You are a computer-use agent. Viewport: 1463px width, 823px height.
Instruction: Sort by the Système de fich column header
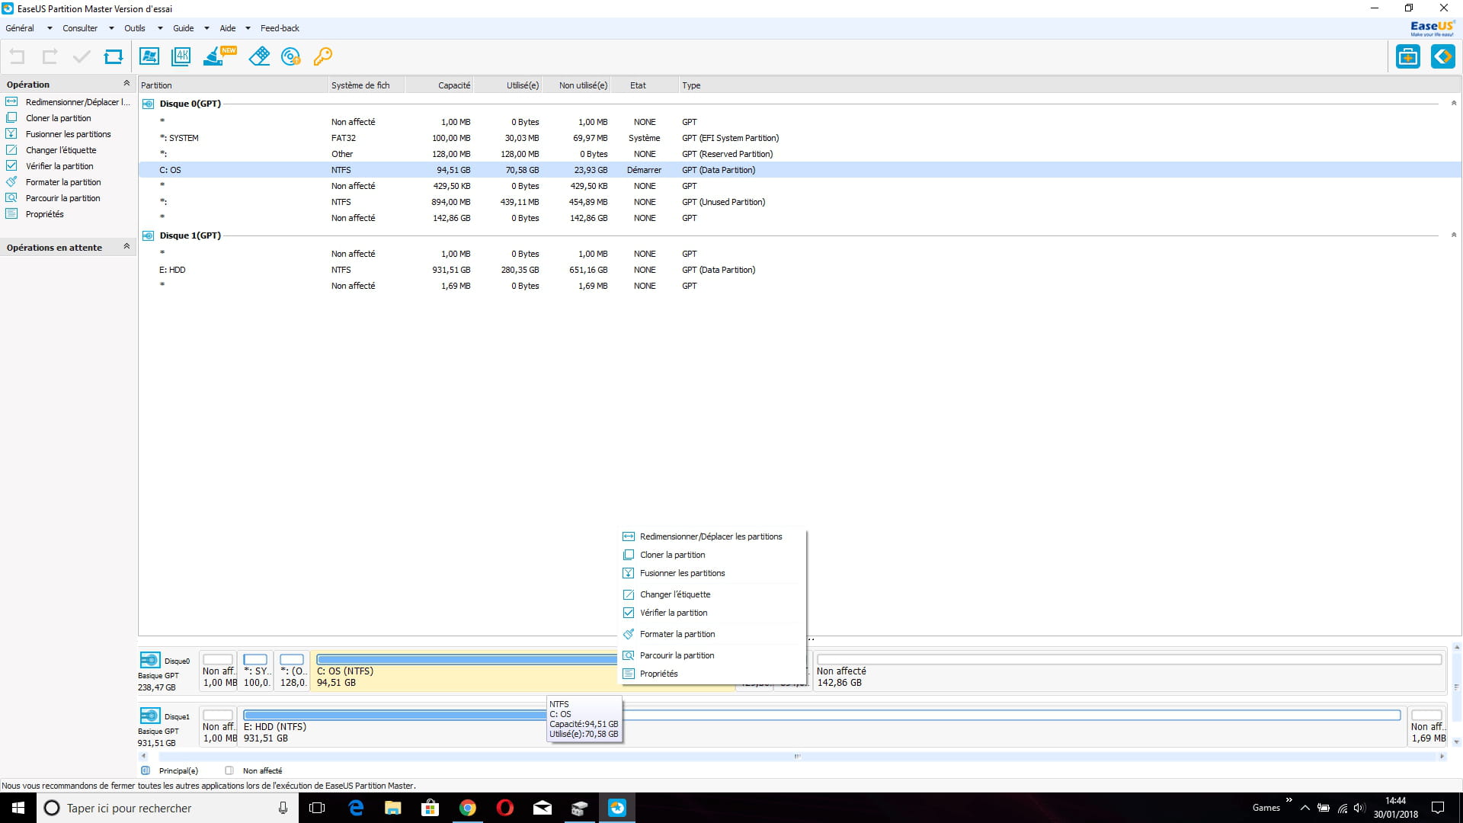[x=366, y=85]
